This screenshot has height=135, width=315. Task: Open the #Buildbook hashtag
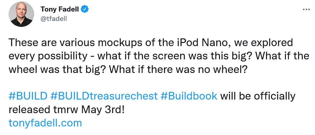pos(189,96)
